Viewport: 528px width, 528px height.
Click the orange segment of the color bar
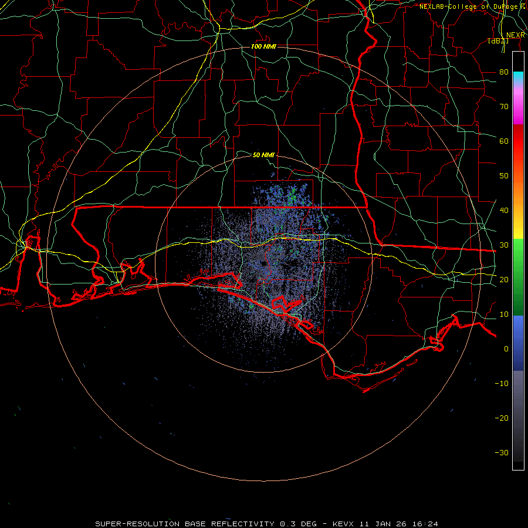pos(518,192)
